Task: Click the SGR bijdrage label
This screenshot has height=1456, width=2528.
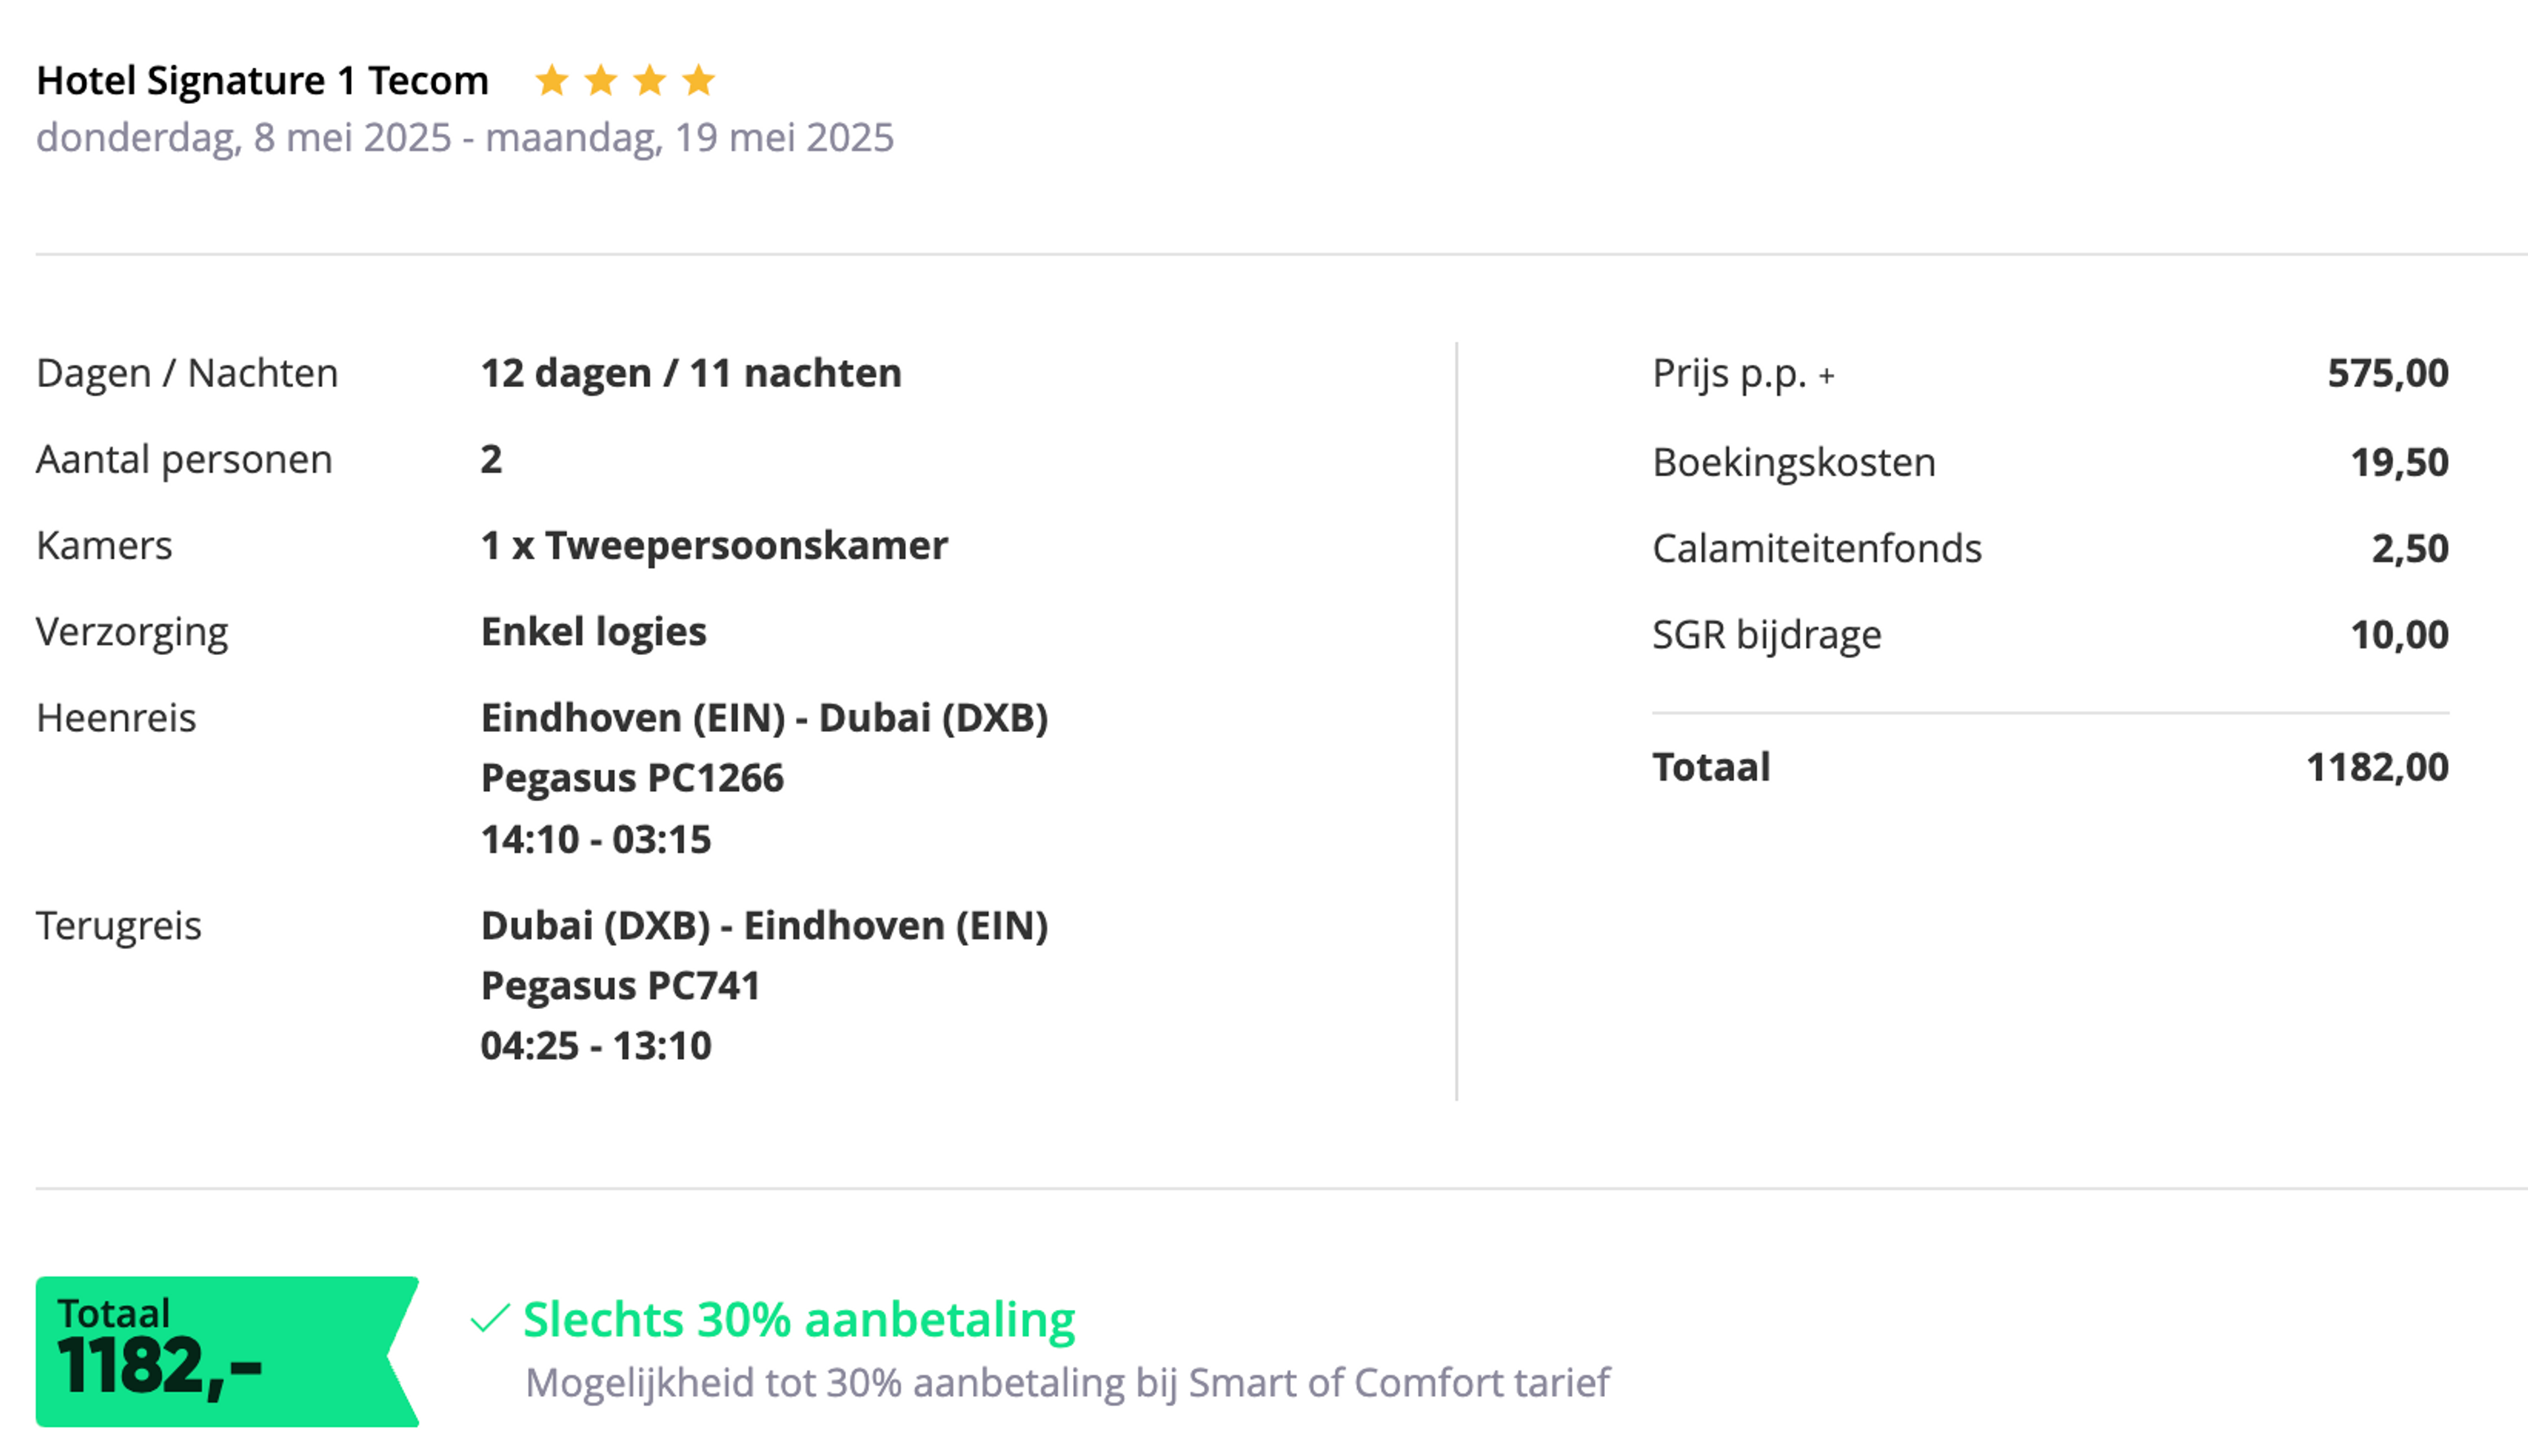Action: coord(1766,635)
